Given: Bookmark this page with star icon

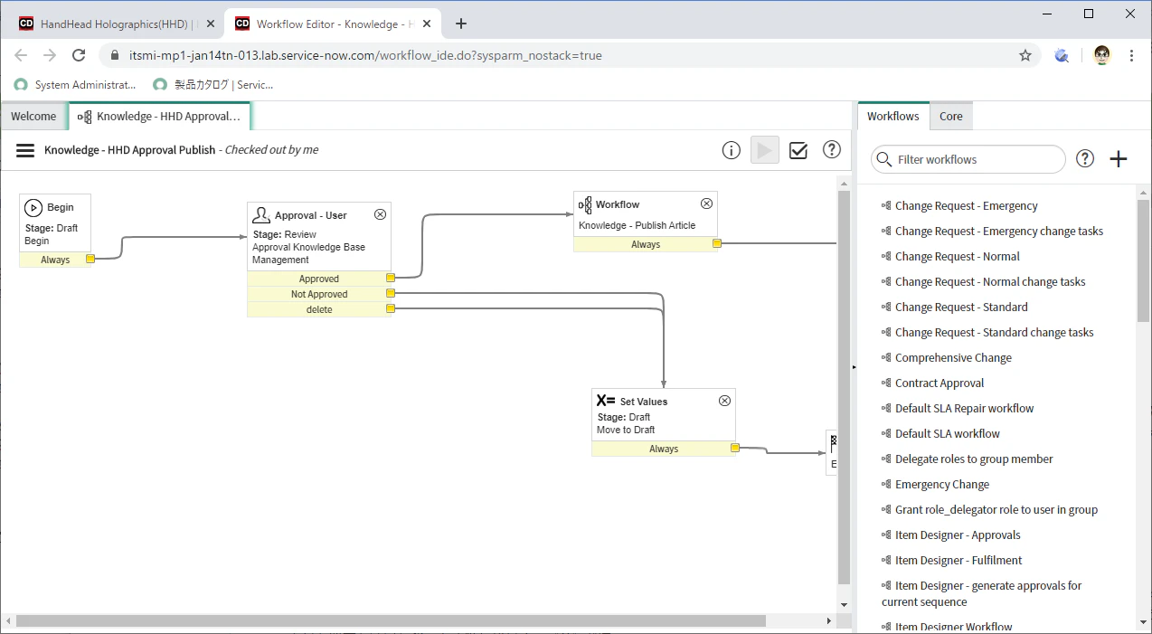Looking at the screenshot, I should click(x=1025, y=55).
